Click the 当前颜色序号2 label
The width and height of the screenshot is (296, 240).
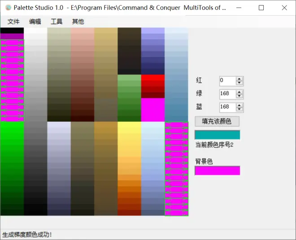point(214,145)
